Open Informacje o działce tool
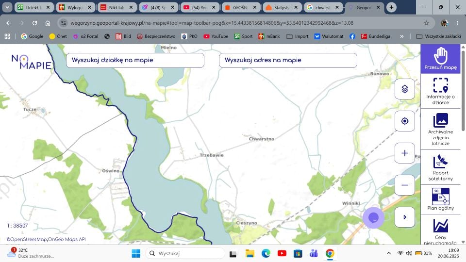466x262 pixels. (x=440, y=91)
